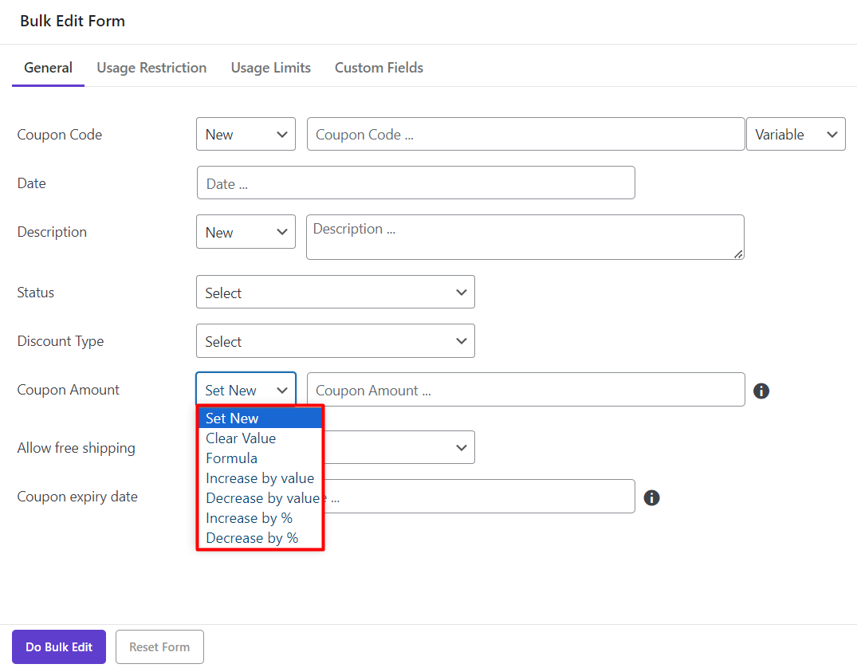Click the Reset Form button
857x668 pixels.
[x=159, y=647]
